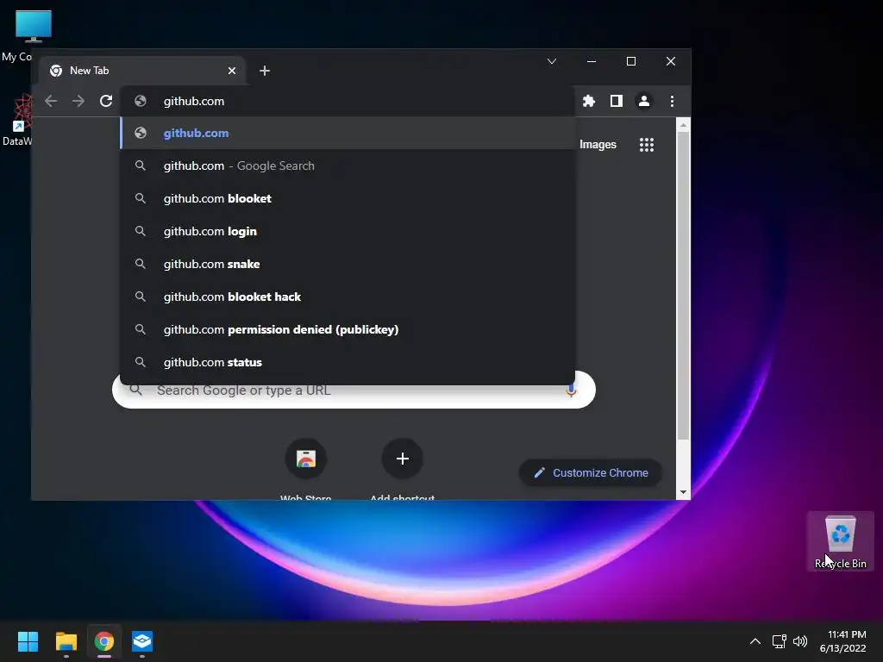Reload the page with the refresh icon
The width and height of the screenshot is (883, 662).
tap(106, 101)
